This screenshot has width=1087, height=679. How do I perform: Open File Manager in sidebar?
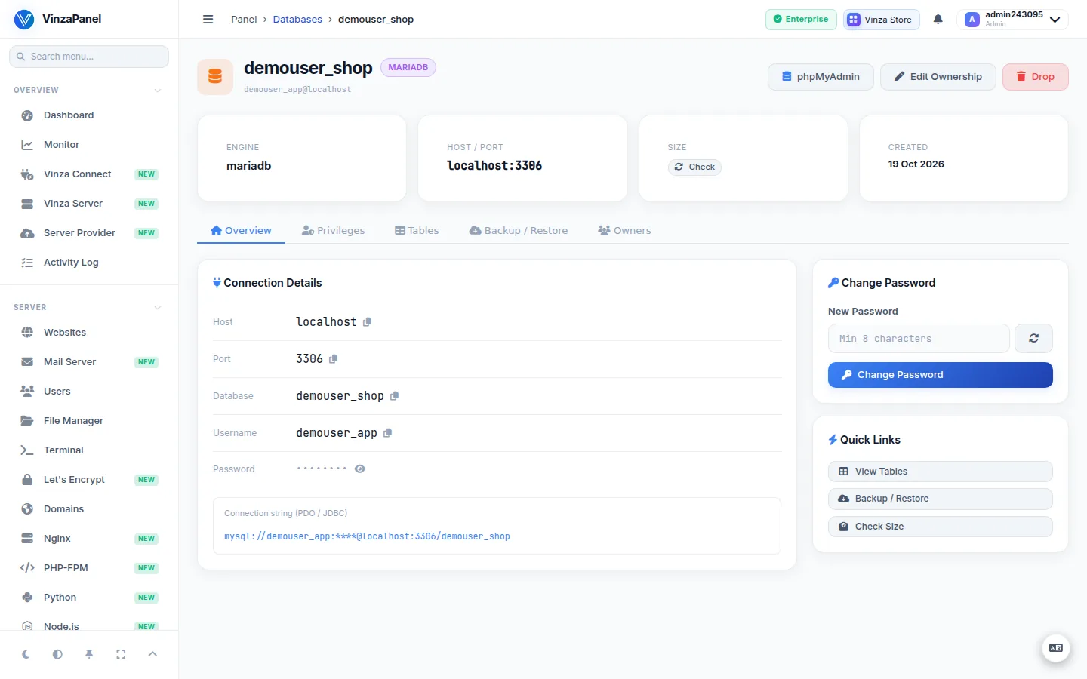click(x=89, y=421)
